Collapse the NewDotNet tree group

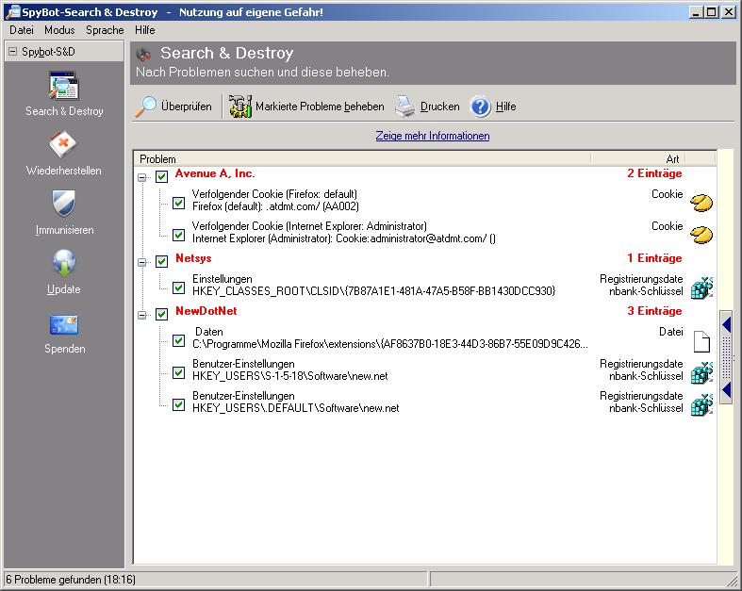pos(142,315)
